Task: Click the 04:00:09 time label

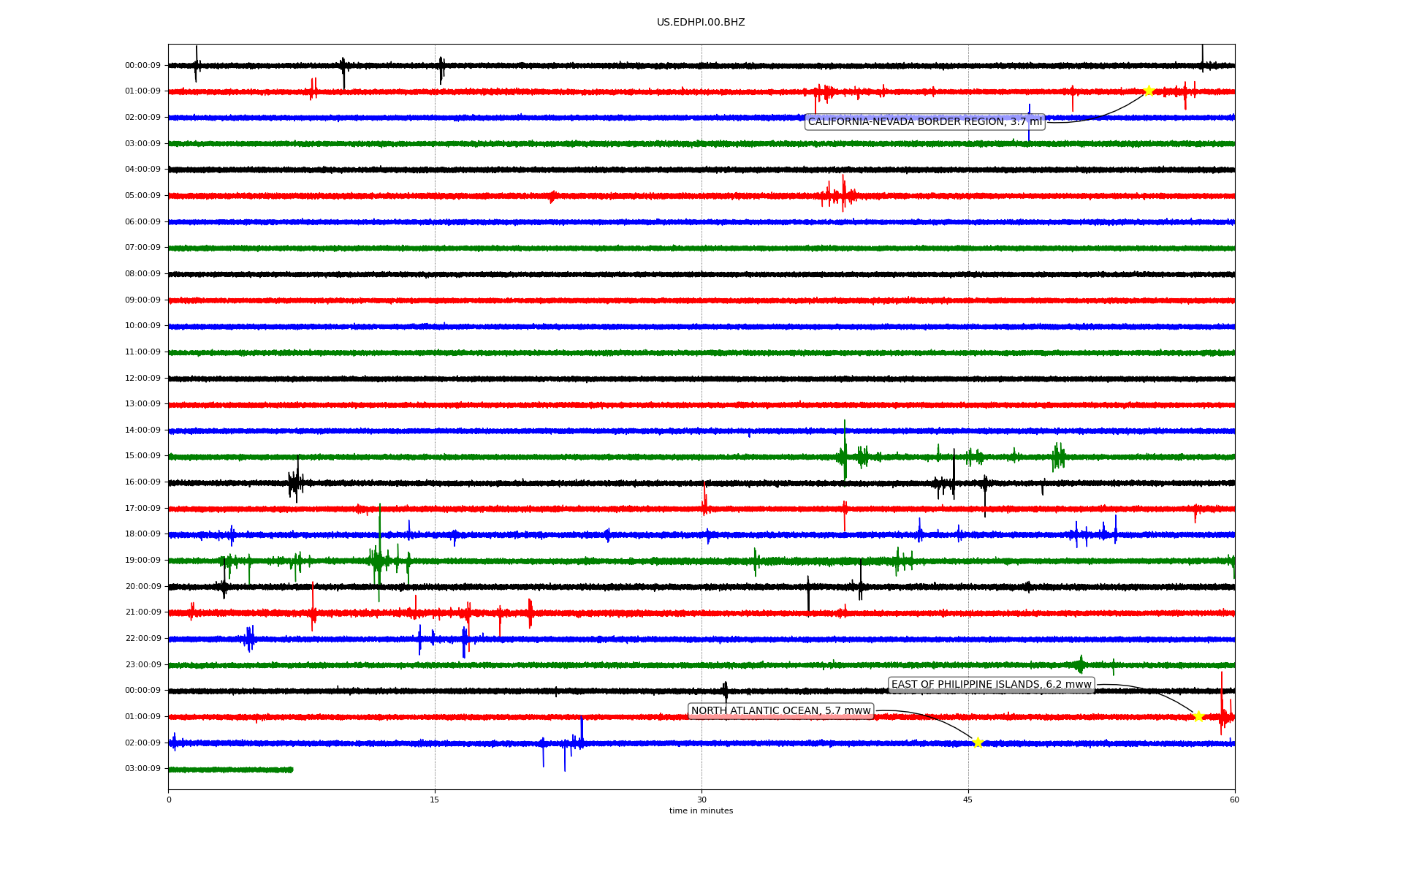Action: click(142, 170)
